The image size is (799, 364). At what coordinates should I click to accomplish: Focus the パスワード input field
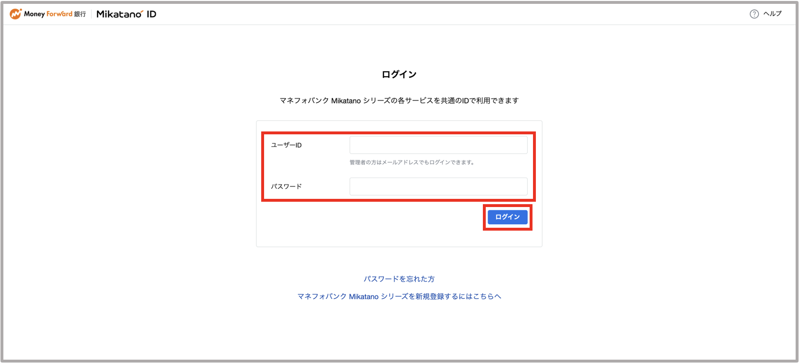(x=439, y=186)
